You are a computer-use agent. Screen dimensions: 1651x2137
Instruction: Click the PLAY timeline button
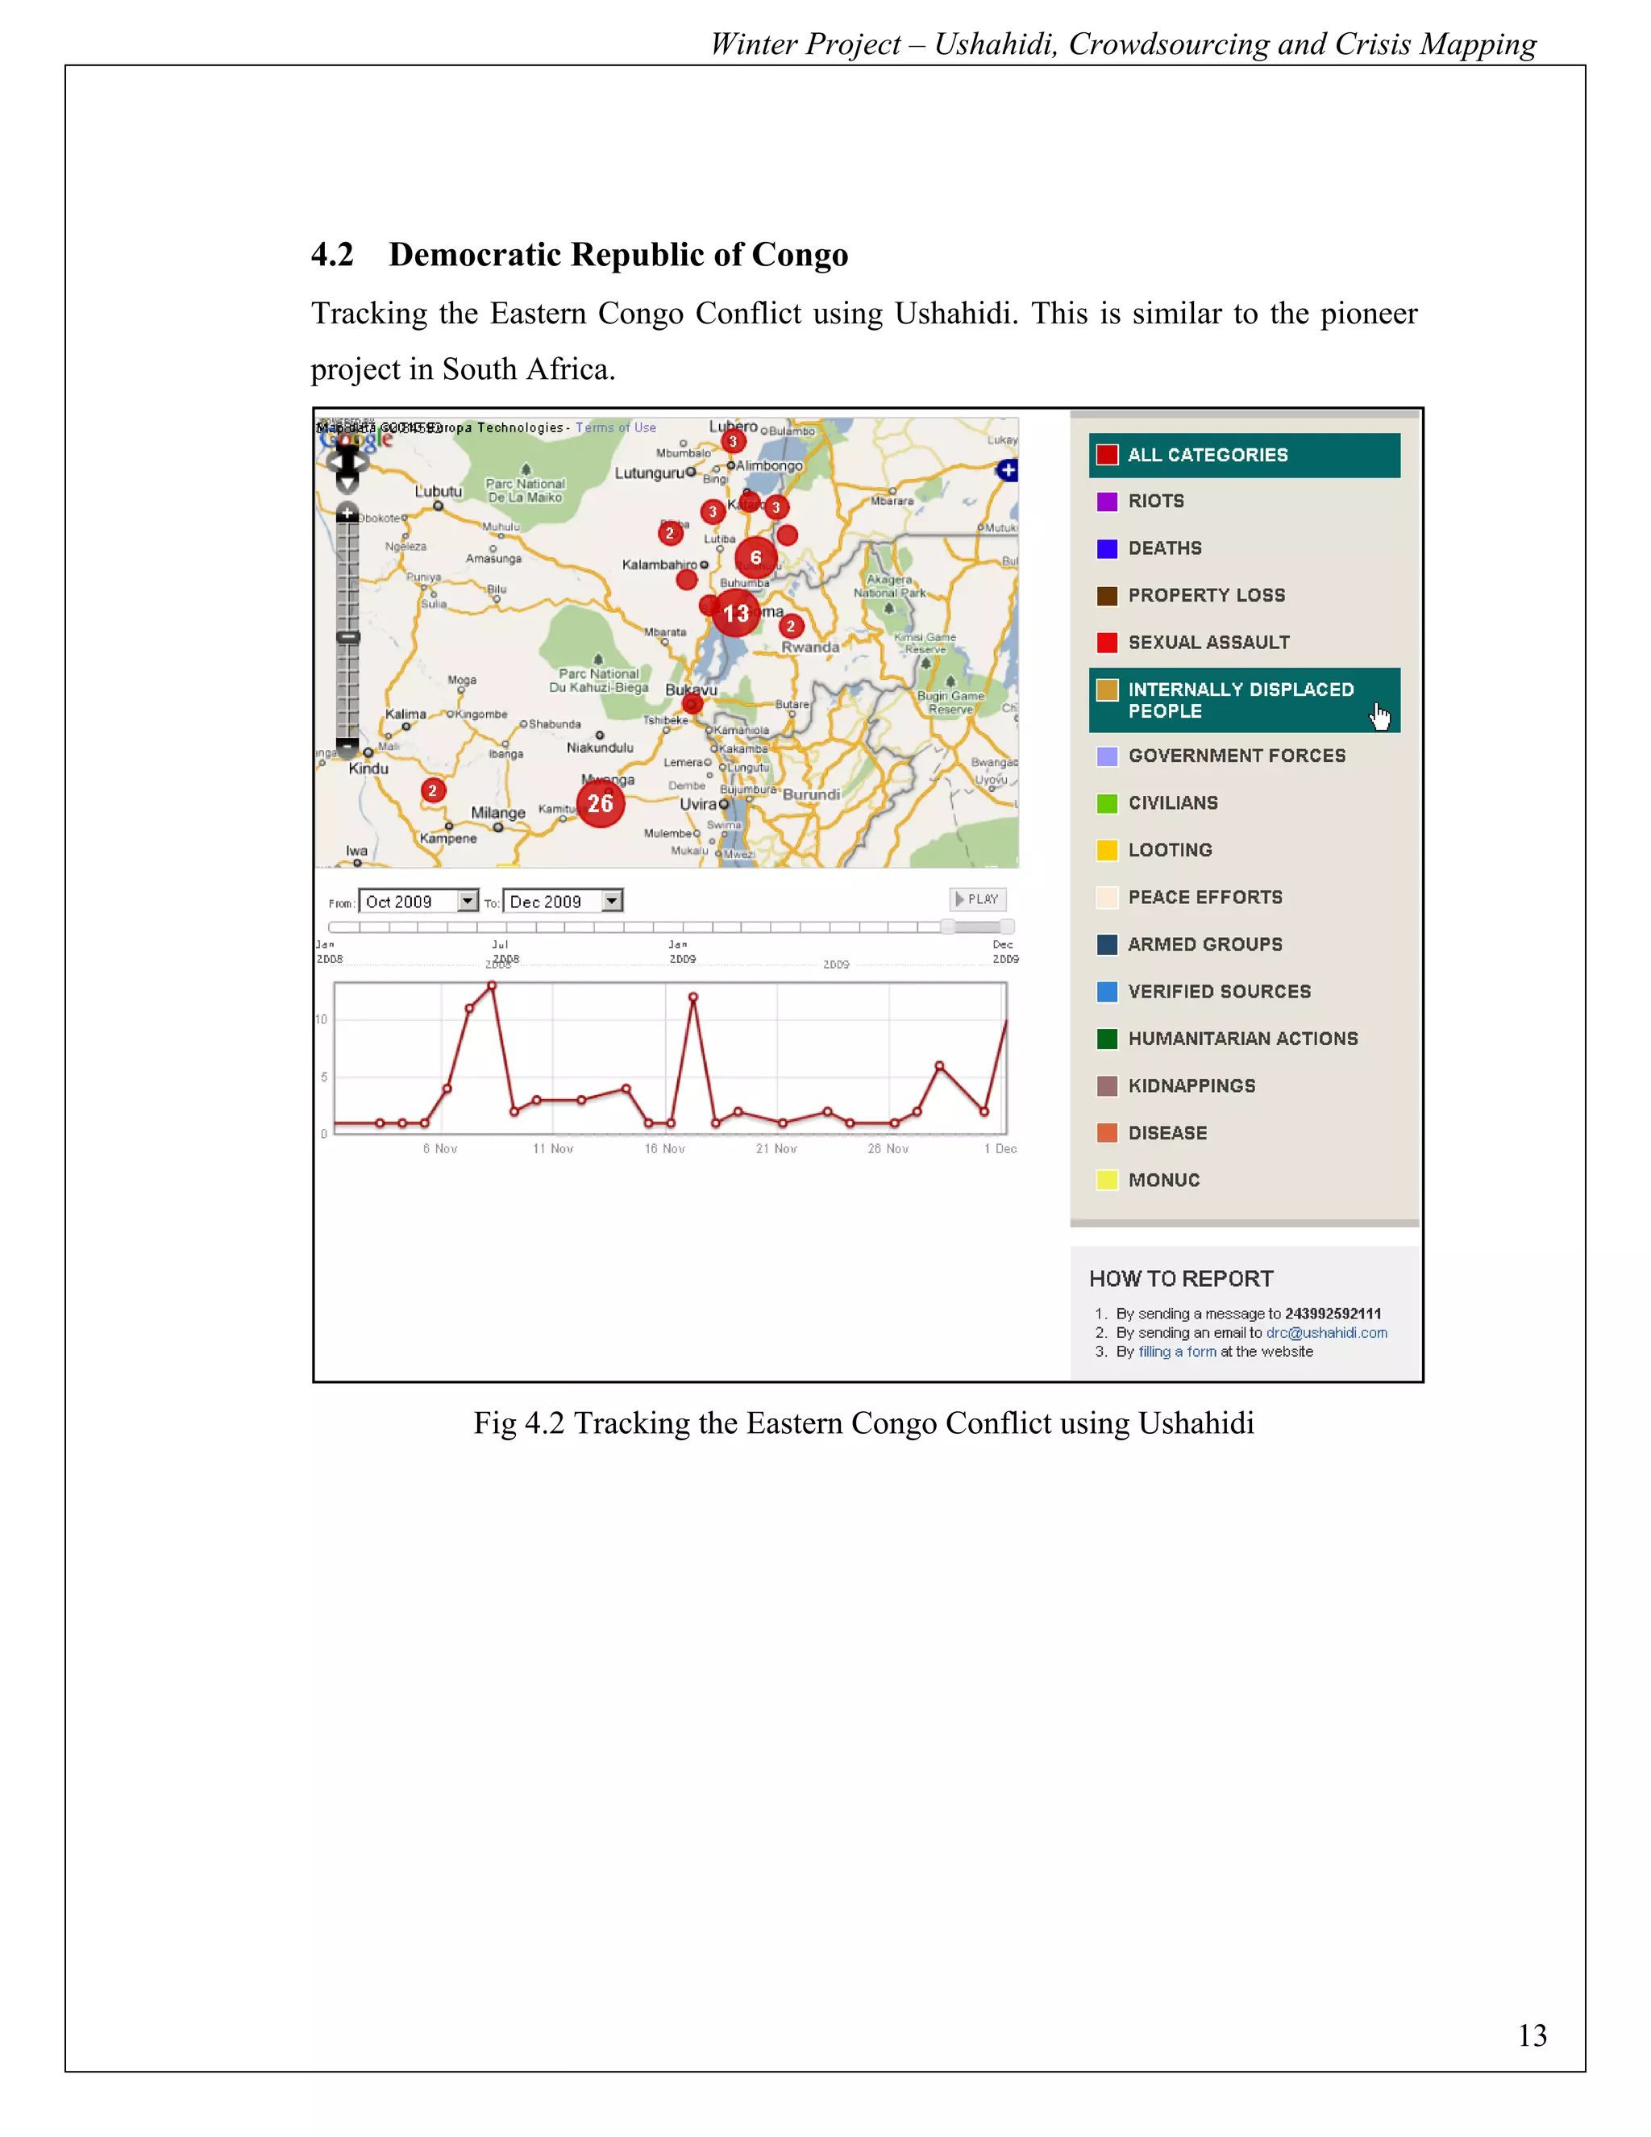[977, 899]
